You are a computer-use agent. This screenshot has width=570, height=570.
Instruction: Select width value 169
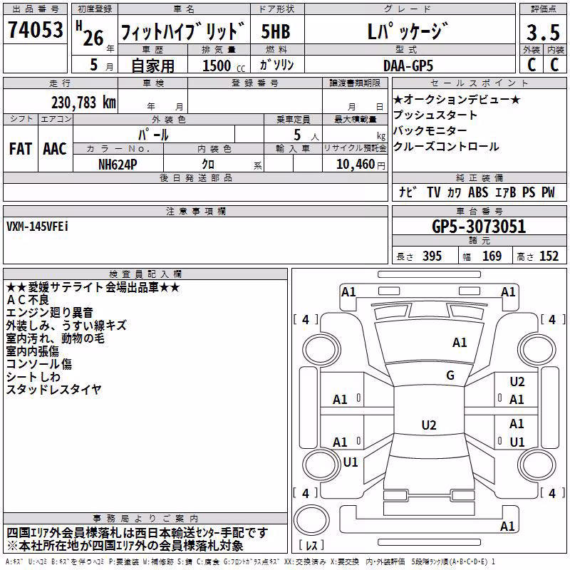(492, 256)
